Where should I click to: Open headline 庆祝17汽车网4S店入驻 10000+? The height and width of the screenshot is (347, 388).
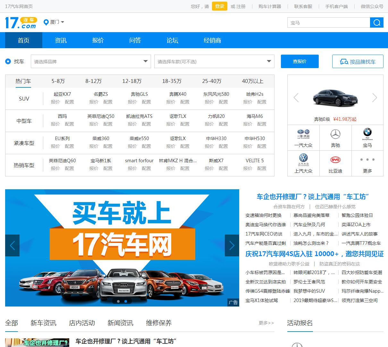coord(315,254)
